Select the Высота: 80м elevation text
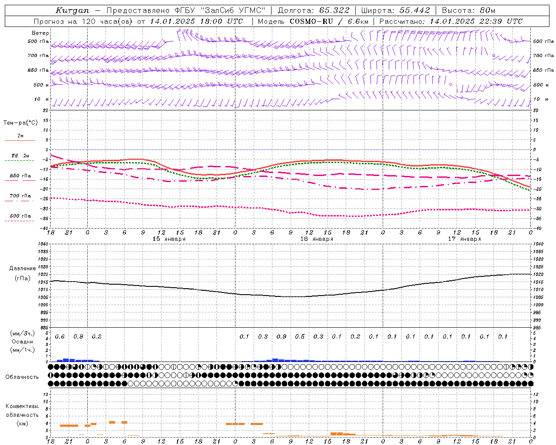Image resolution: width=556 pixels, height=445 pixels. [468, 10]
